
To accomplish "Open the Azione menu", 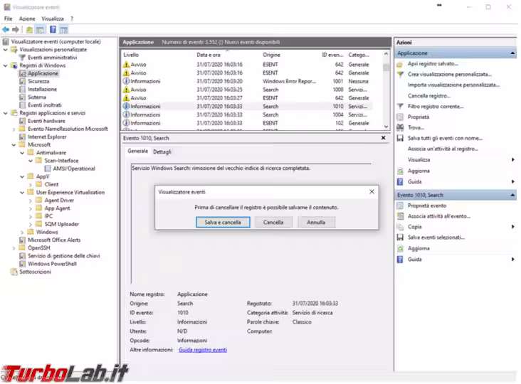I will pyautogui.click(x=27, y=19).
